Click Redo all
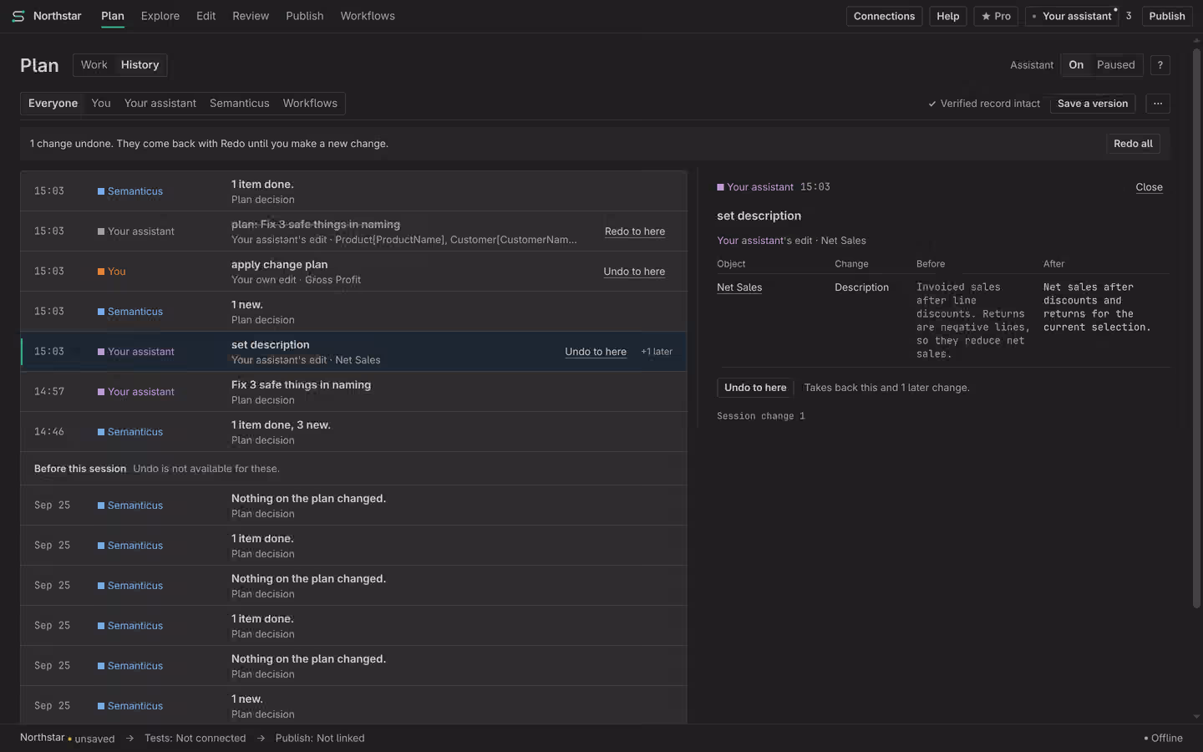This screenshot has width=1203, height=752. pyautogui.click(x=1133, y=144)
